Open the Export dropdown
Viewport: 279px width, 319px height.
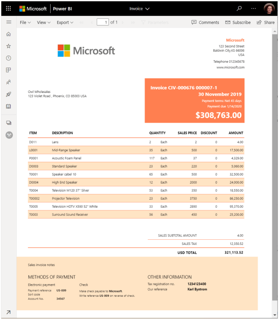65,22
